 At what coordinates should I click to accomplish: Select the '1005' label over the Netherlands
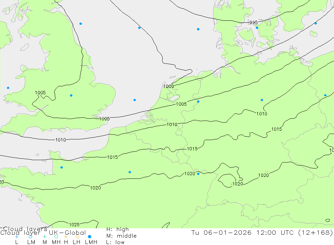click(x=181, y=104)
